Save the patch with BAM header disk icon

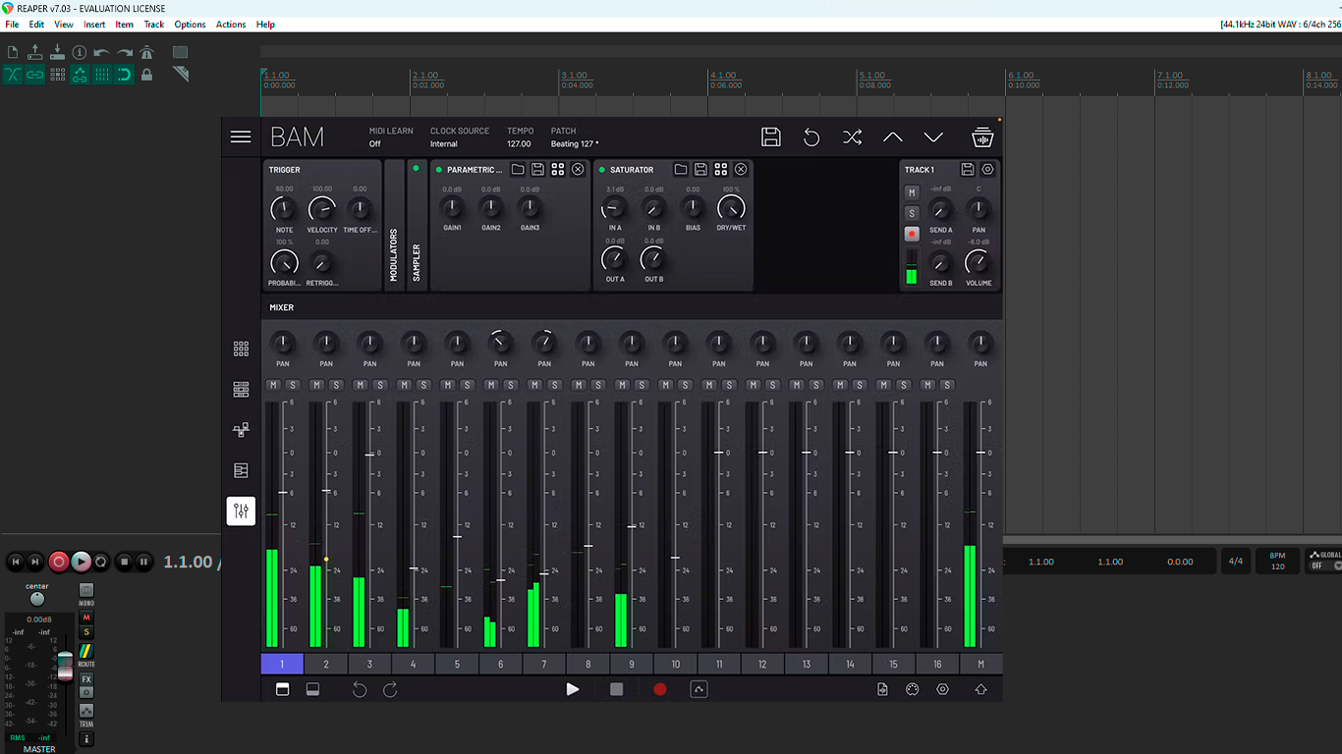click(771, 137)
